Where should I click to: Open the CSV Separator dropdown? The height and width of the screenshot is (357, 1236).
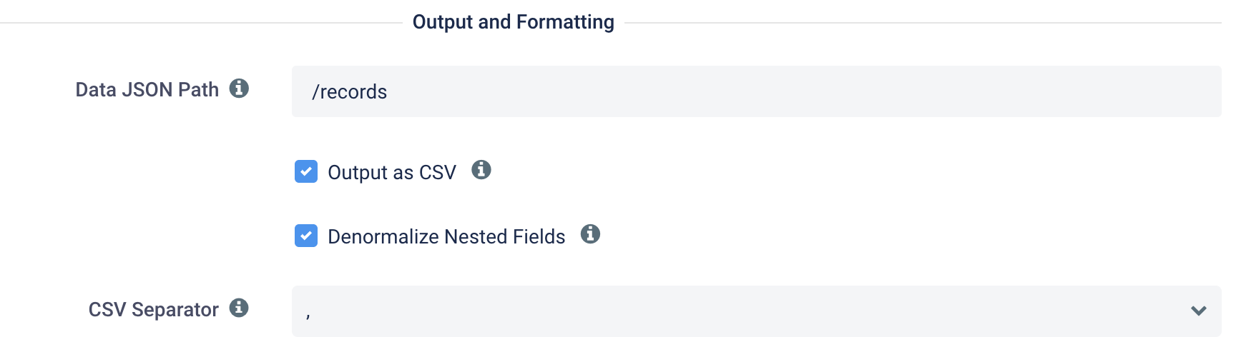point(757,311)
